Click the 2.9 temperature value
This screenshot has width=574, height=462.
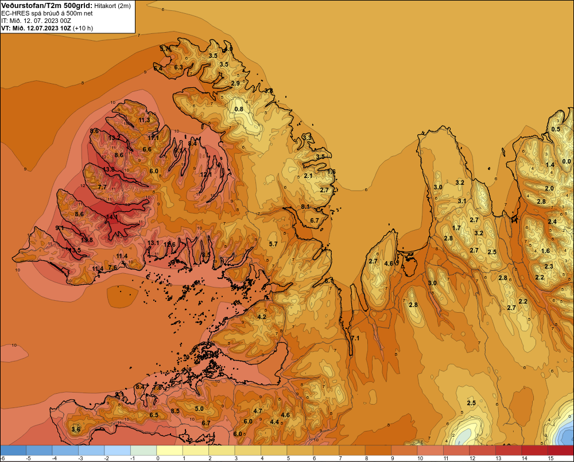[x=235, y=83]
